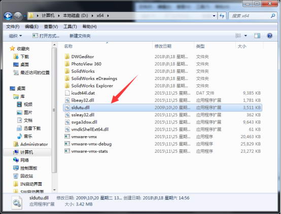
Task: Open the 音乐 library
Action: [28, 137]
